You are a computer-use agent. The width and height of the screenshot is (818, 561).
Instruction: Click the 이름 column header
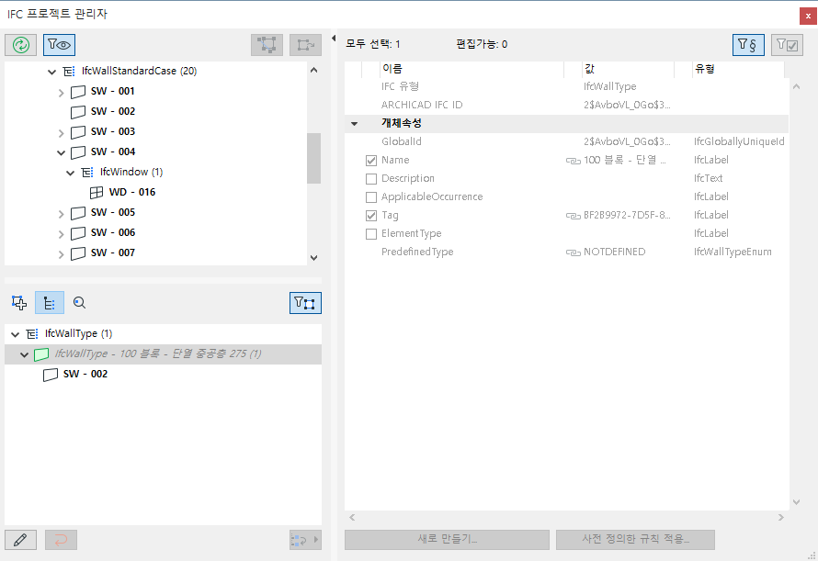tap(472, 69)
